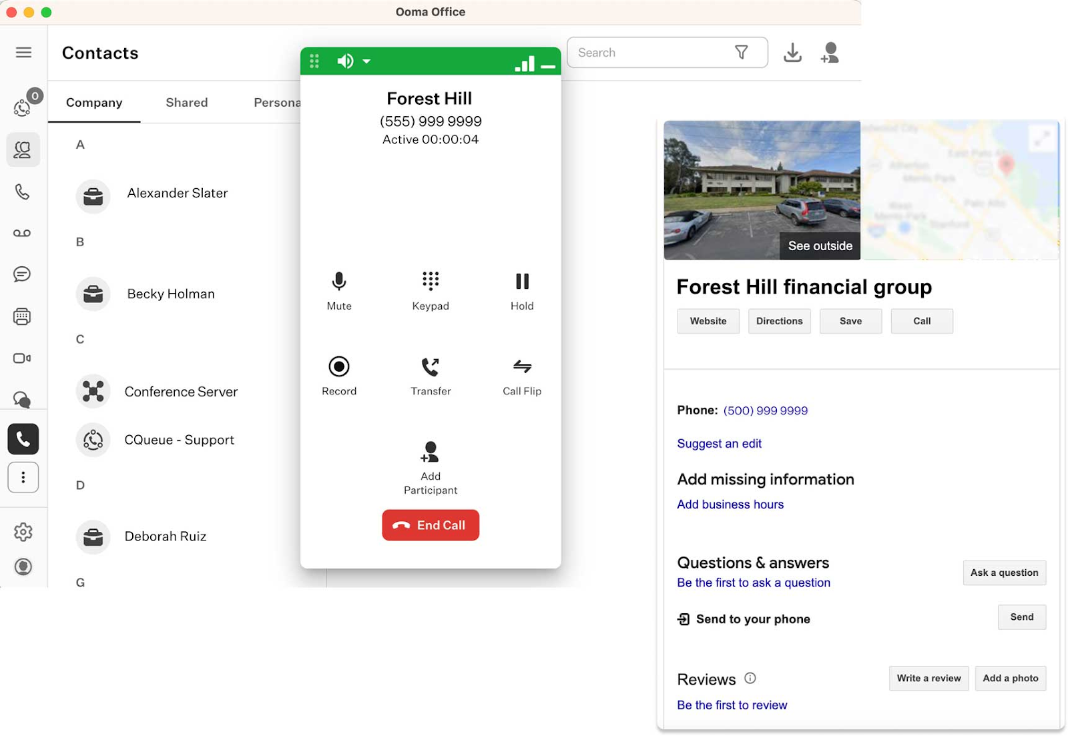Transfer the active call
This screenshot has height=736, width=1068.
pyautogui.click(x=431, y=376)
